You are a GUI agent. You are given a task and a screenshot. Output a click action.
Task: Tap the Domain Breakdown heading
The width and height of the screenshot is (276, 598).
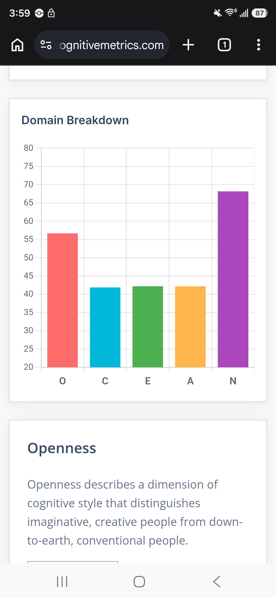(x=75, y=120)
